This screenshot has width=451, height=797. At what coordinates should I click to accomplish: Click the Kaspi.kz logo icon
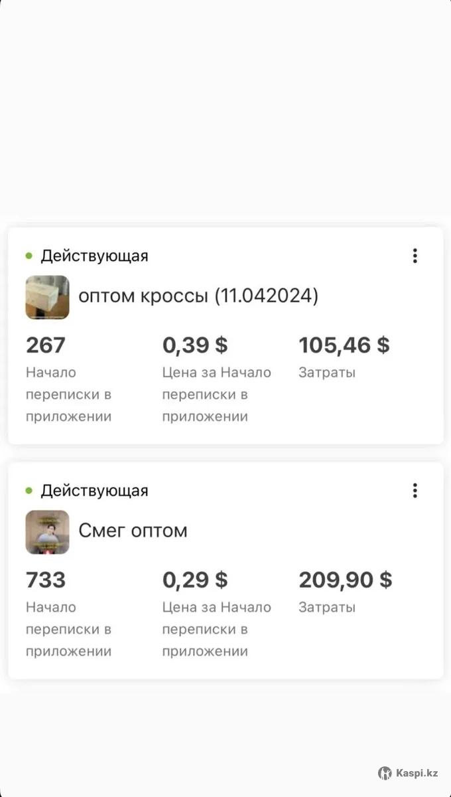(x=385, y=773)
